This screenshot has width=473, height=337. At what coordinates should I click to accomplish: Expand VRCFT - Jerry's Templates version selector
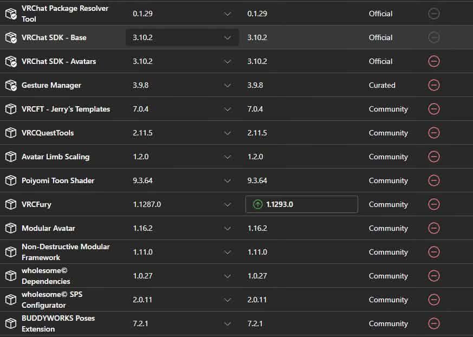[182, 109]
